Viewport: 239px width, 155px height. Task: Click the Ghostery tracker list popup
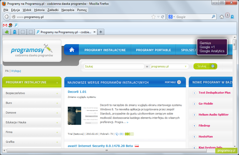[x=212, y=47]
